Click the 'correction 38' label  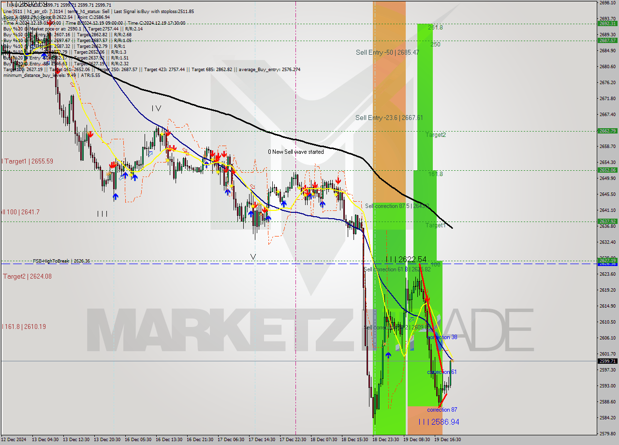442,337
